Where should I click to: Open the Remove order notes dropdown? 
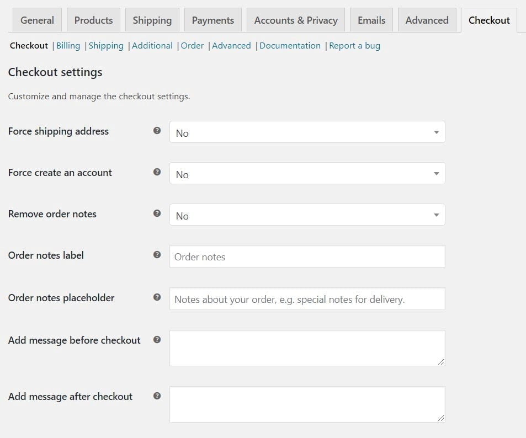[x=307, y=215]
